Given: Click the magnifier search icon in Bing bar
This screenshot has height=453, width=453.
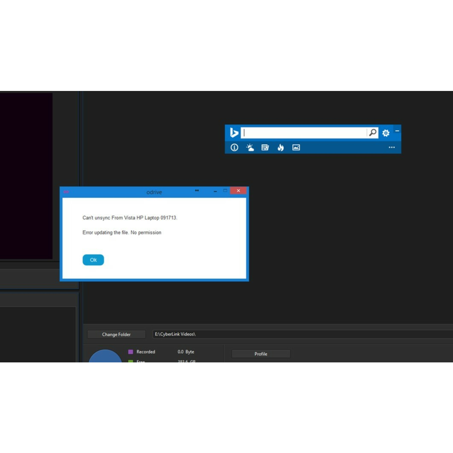Looking at the screenshot, I should pyautogui.click(x=373, y=133).
